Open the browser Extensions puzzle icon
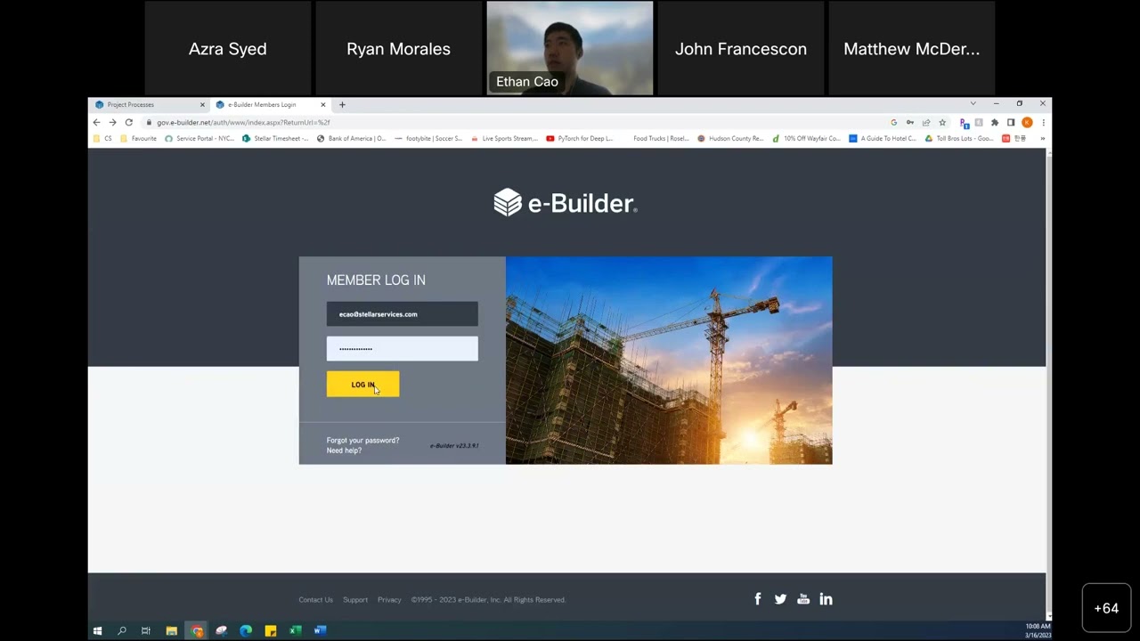Image resolution: width=1140 pixels, height=641 pixels. coord(994,123)
